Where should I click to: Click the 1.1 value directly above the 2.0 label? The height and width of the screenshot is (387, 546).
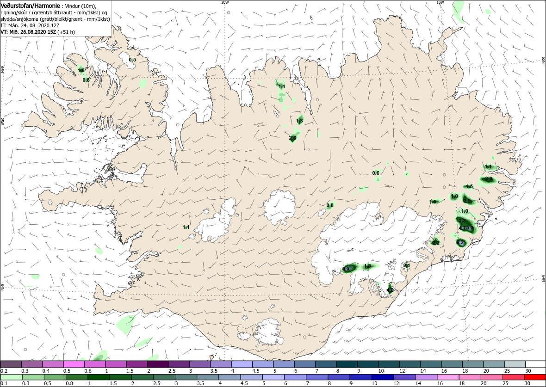[x=488, y=167]
